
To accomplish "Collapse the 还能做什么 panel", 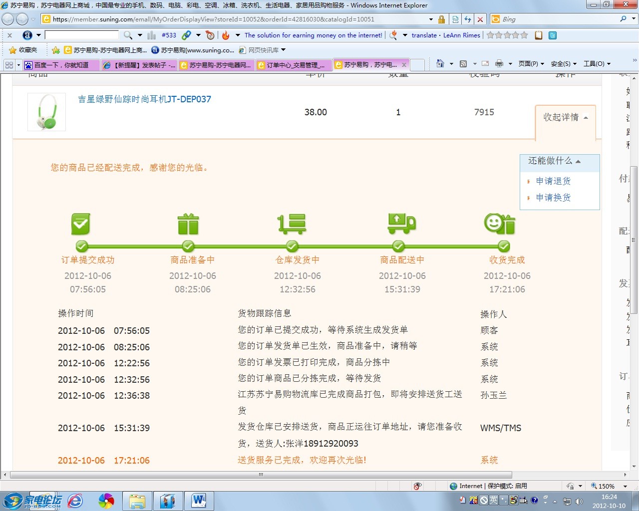I will point(554,161).
